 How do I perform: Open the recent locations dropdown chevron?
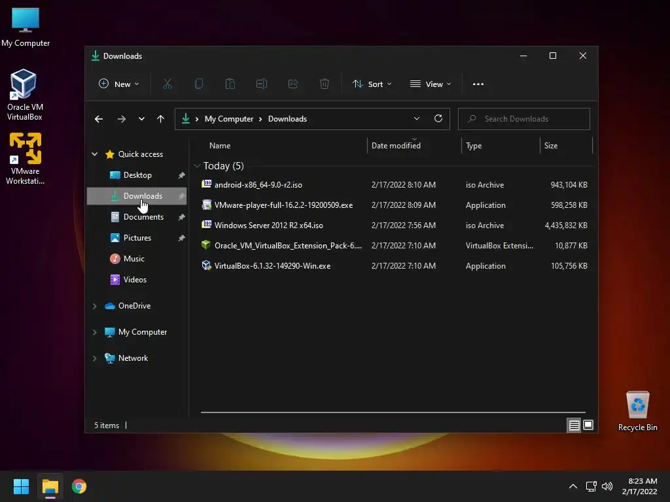pyautogui.click(x=141, y=119)
